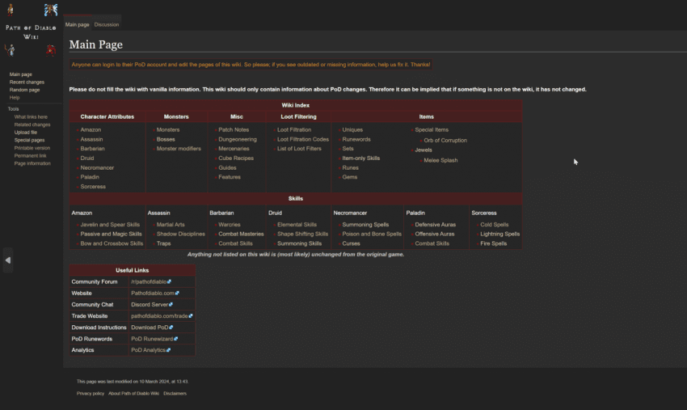Open Printable version link
Viewport: 687px width, 410px height.
click(x=32, y=148)
